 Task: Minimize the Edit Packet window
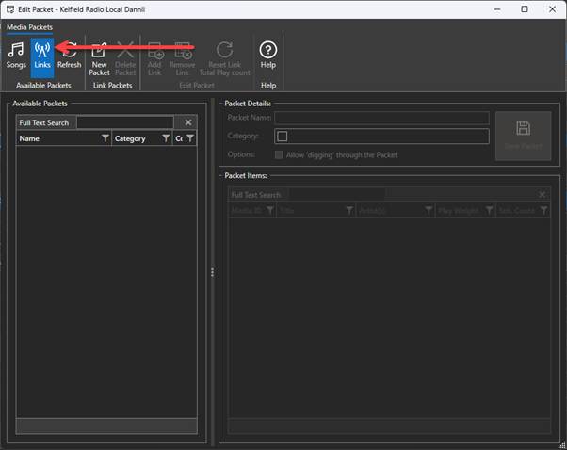(497, 9)
